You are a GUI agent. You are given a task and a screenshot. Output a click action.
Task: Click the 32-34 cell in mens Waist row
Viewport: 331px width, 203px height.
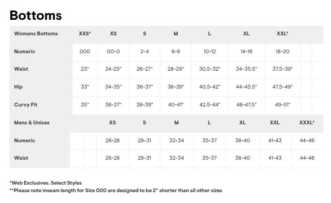pyautogui.click(x=176, y=158)
